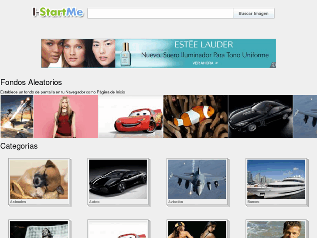
Task: Click the Autos category label
Action: (95, 202)
